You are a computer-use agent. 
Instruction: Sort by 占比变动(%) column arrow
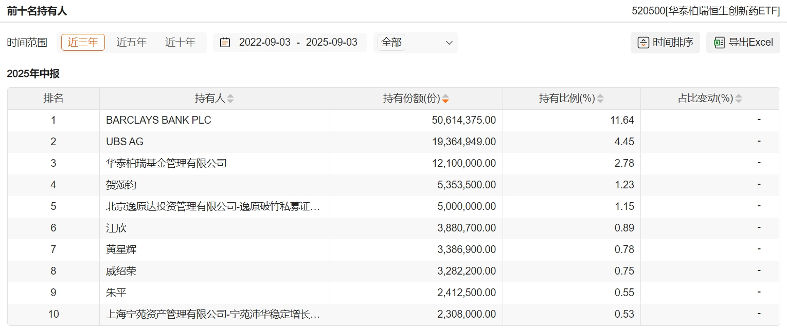click(x=739, y=99)
